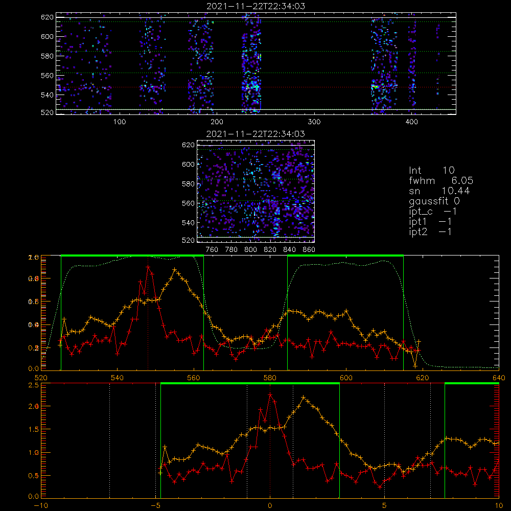
Task: Select the 'ipt_c -1' readout text
Action: (433, 212)
